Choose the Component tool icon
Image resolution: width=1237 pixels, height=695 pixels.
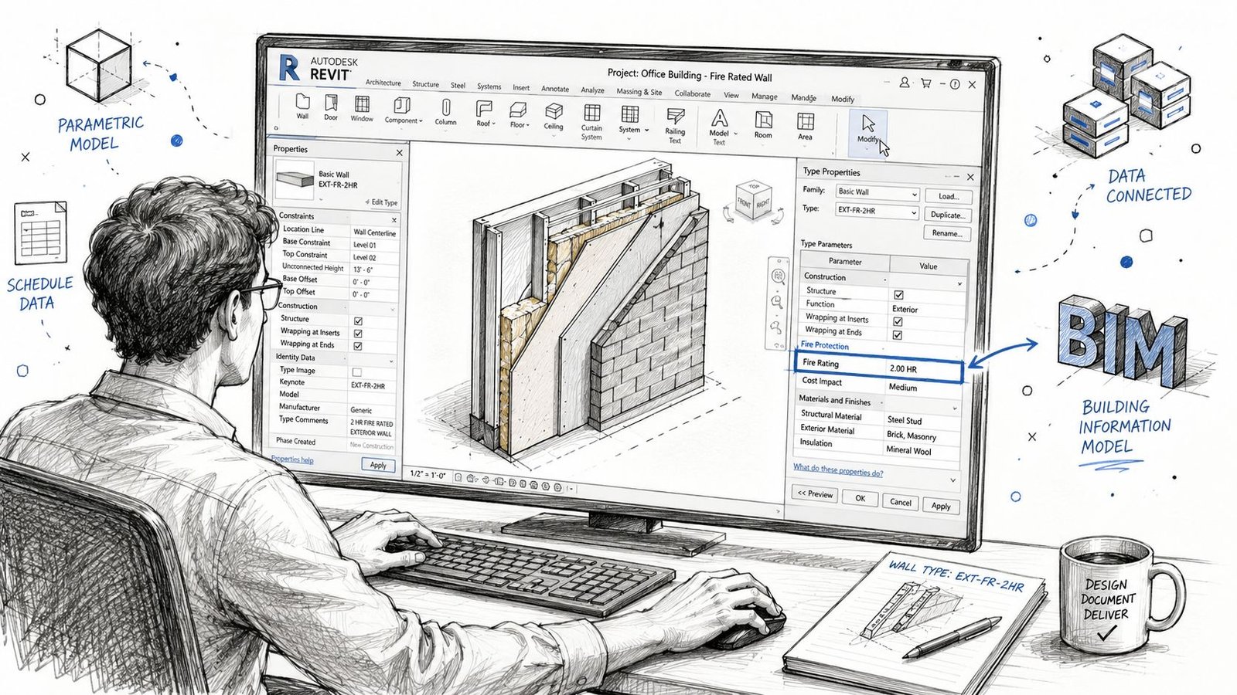click(x=401, y=105)
